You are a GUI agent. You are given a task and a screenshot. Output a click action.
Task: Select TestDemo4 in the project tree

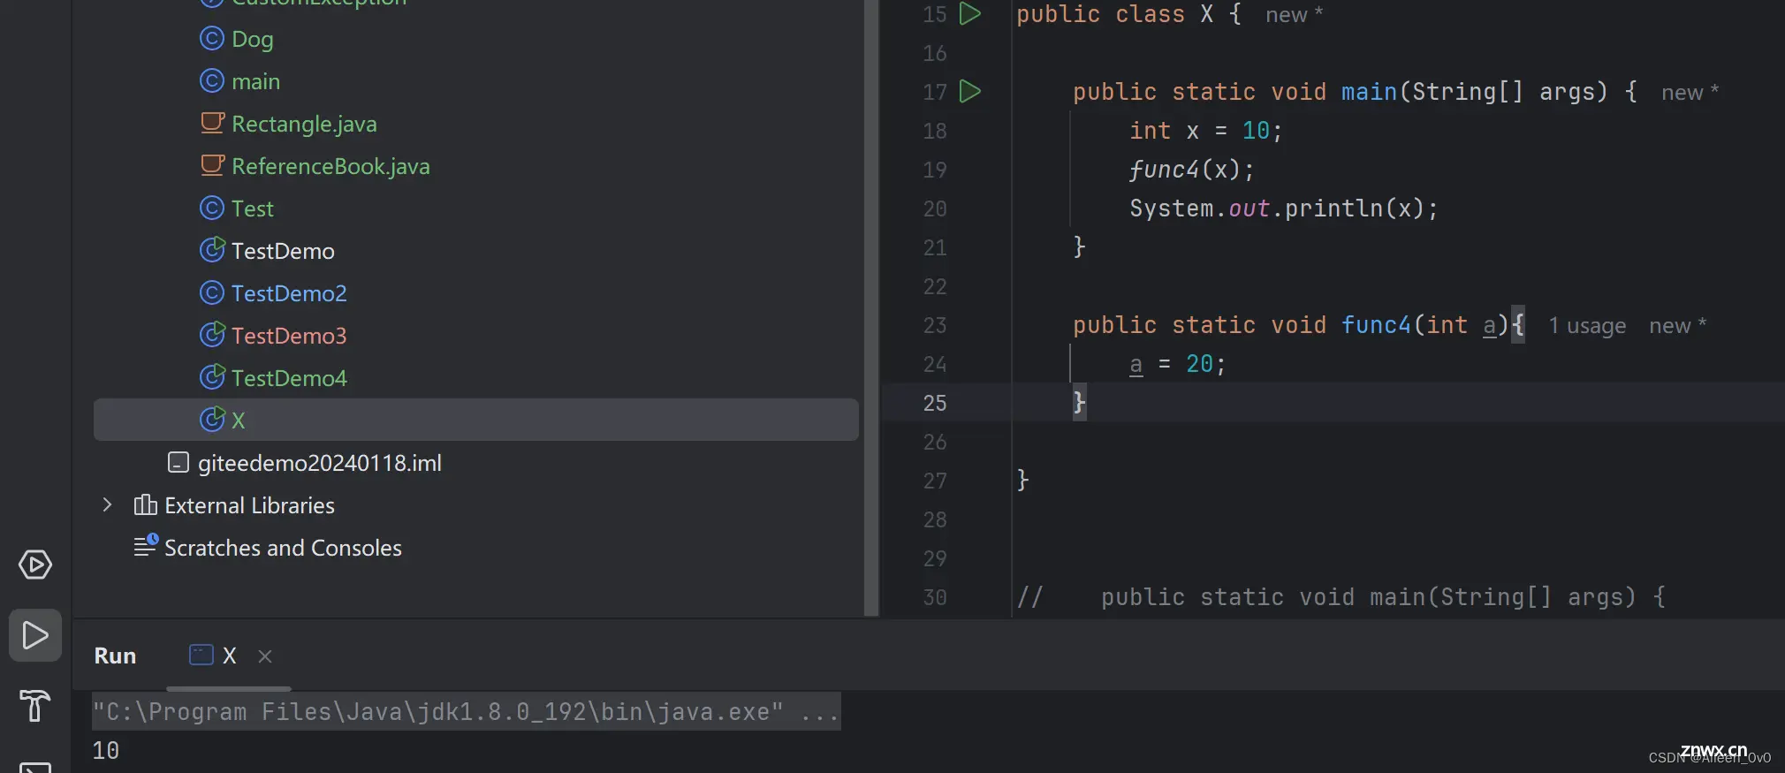289,378
